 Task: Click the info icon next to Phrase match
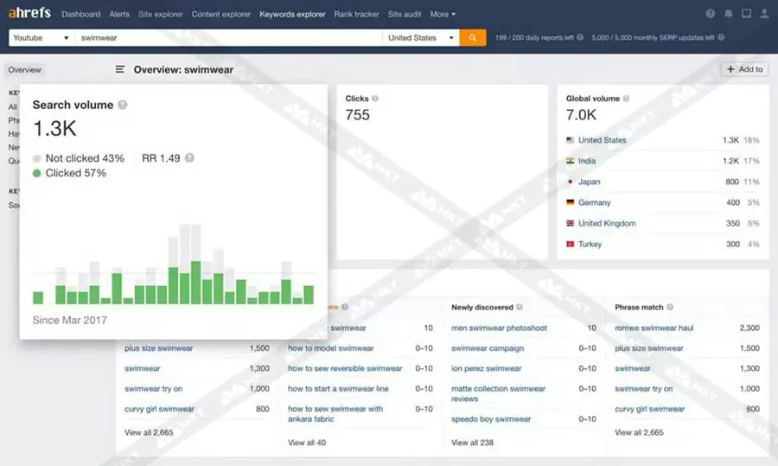coord(670,307)
